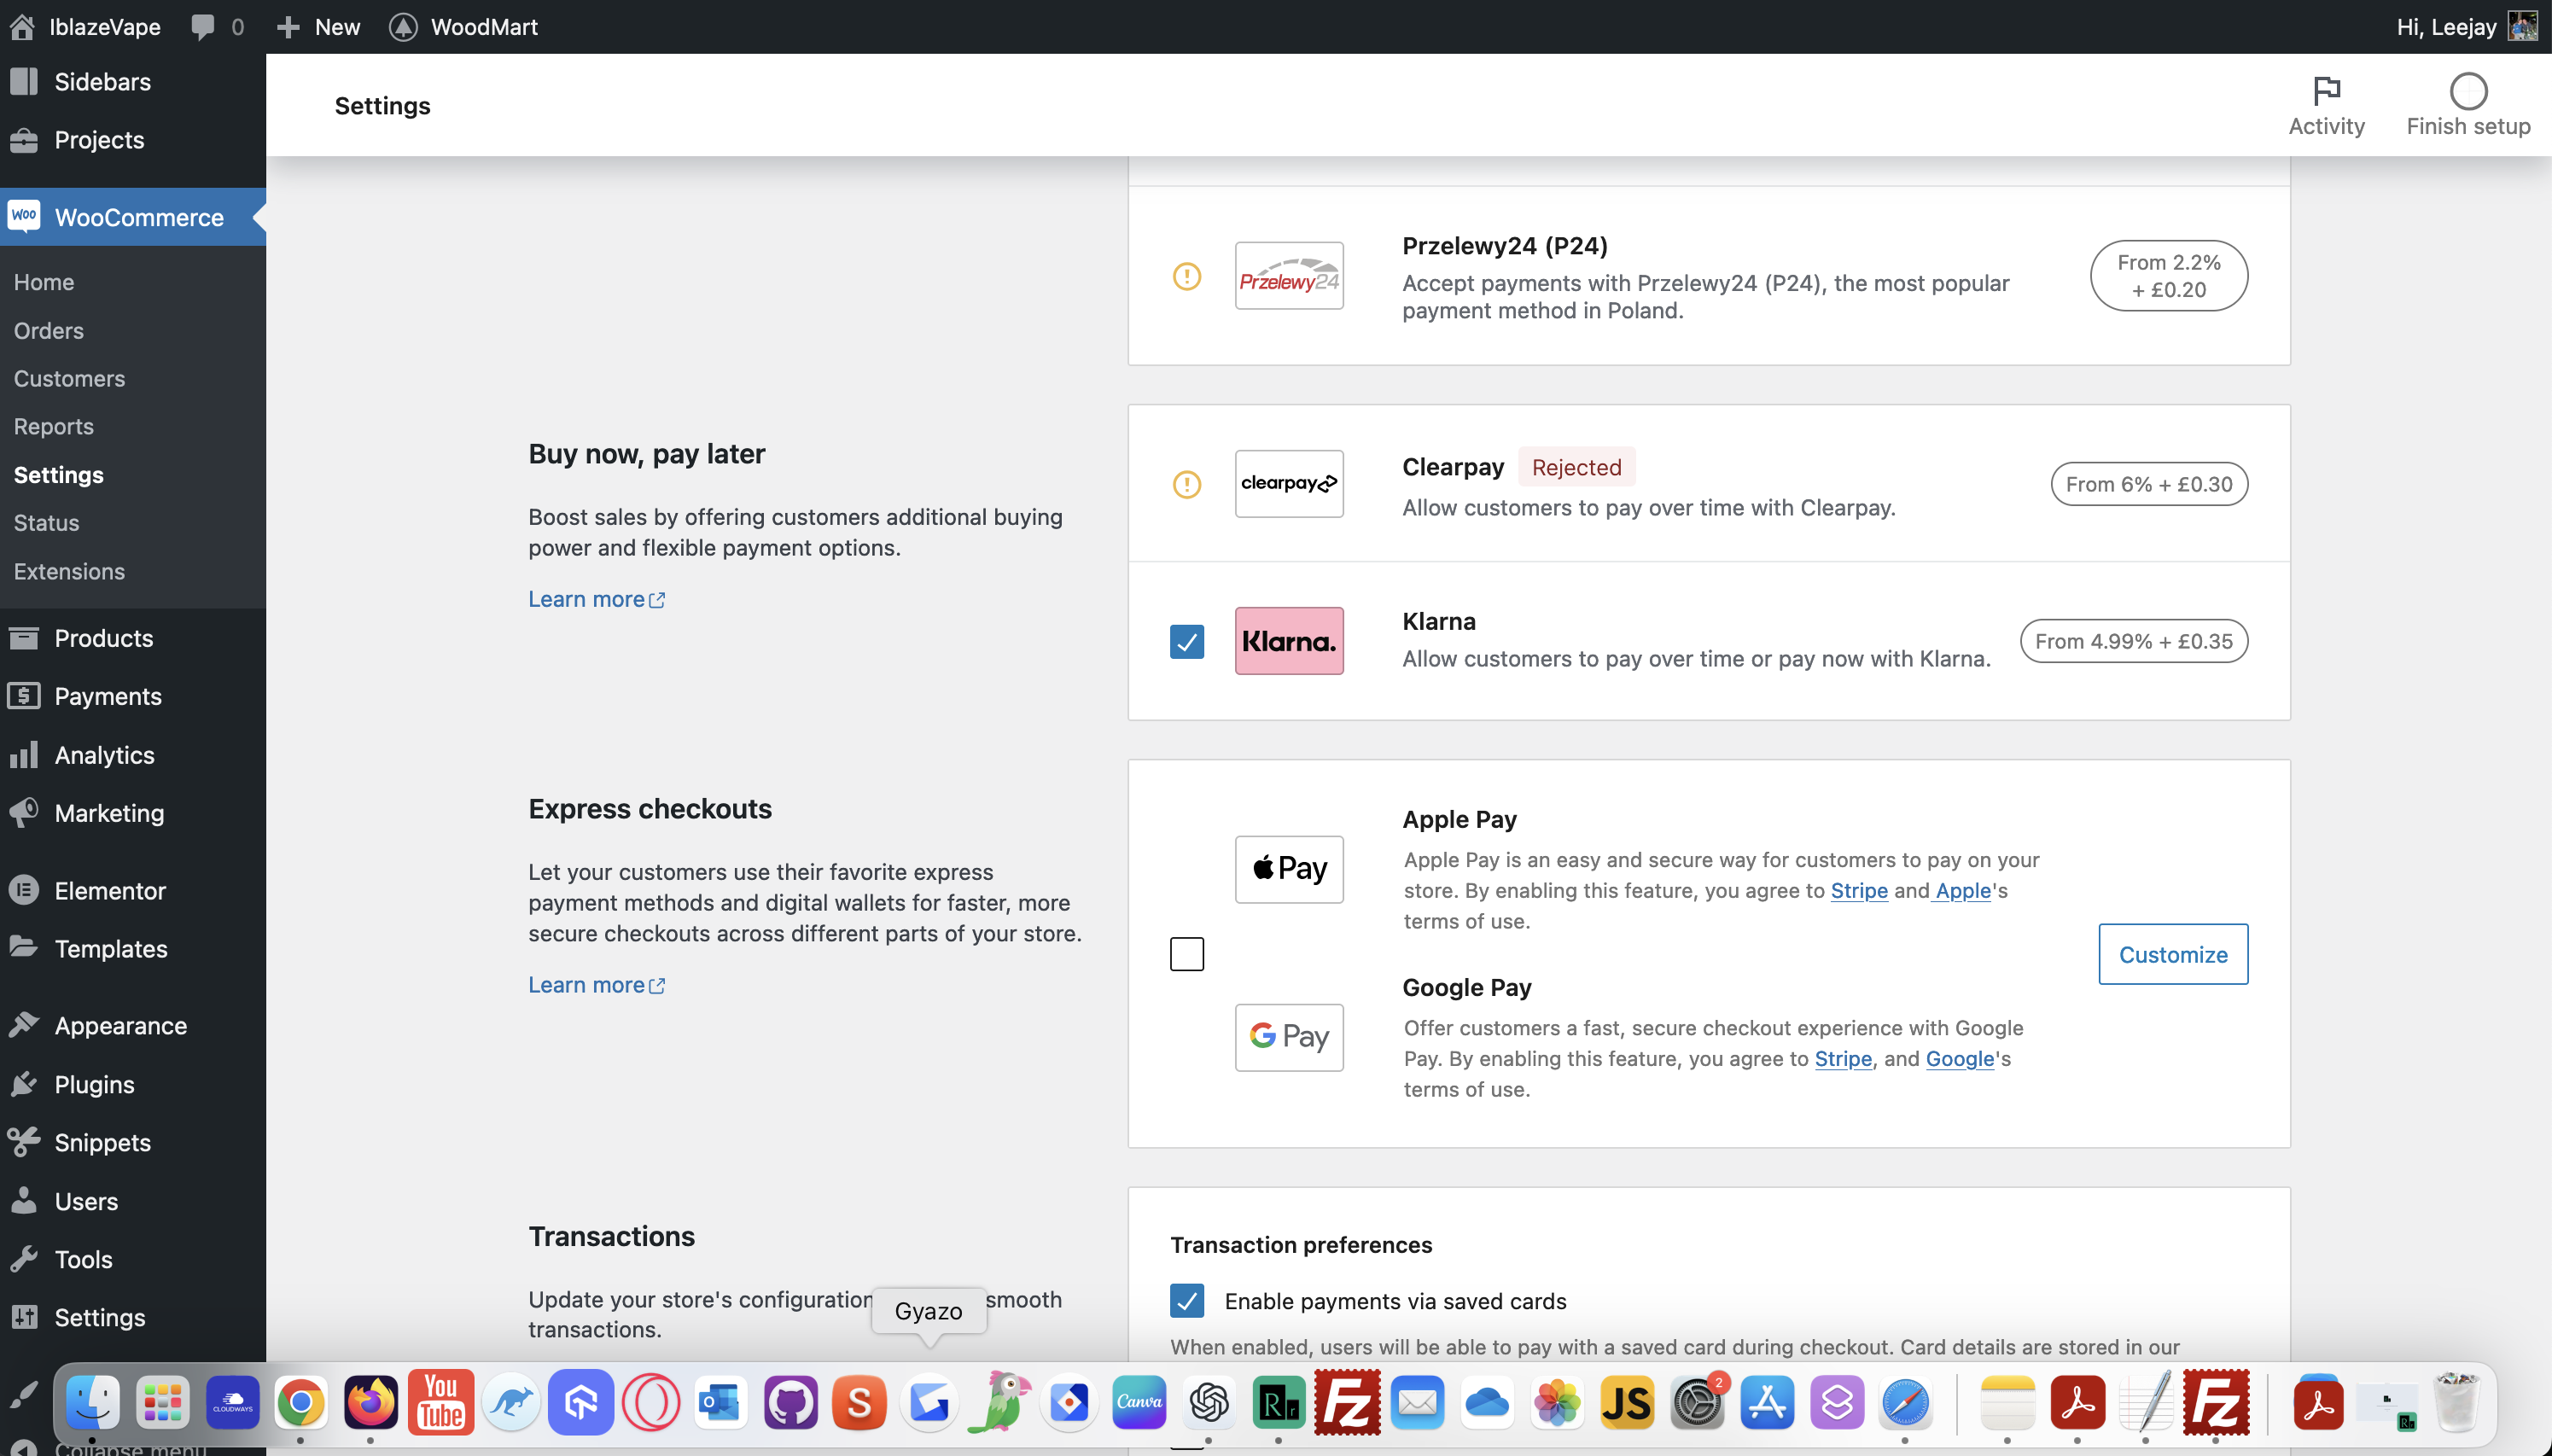Click the Przelewy24 warning status icon
2552x1456 pixels.
pos(1186,276)
